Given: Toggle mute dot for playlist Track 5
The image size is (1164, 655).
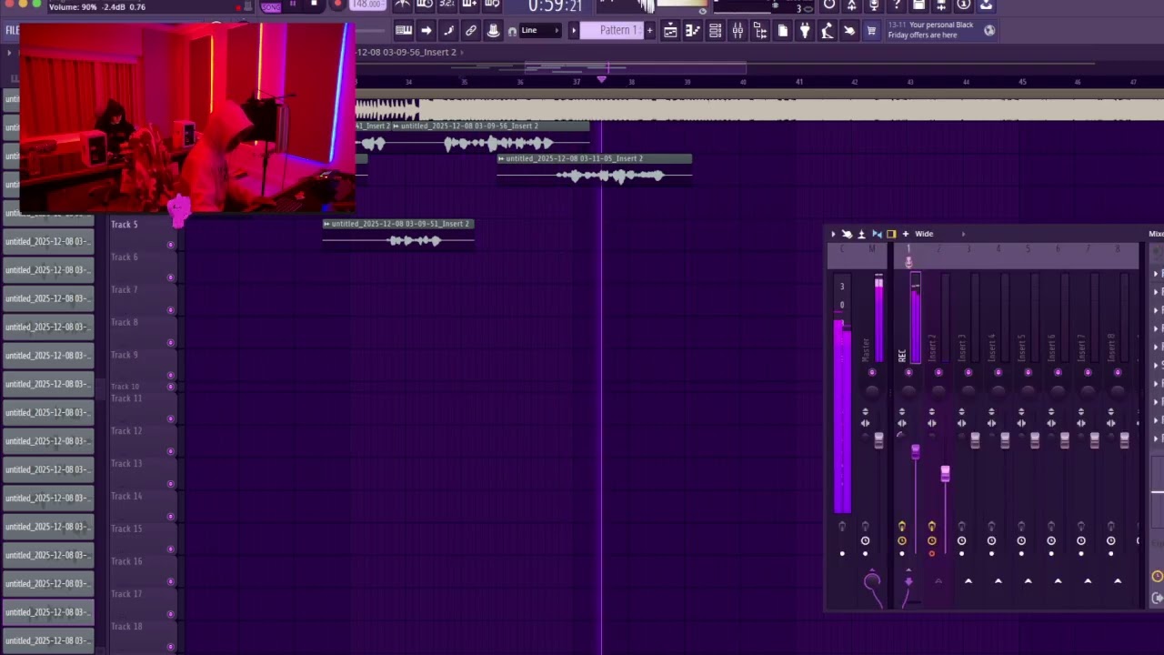Looking at the screenshot, I should [170, 245].
